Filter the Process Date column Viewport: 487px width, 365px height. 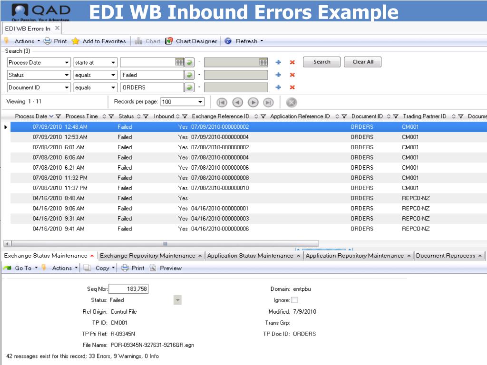tap(58, 116)
